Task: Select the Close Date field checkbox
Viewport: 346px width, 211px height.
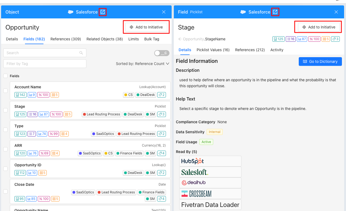Action: [x=5, y=191]
